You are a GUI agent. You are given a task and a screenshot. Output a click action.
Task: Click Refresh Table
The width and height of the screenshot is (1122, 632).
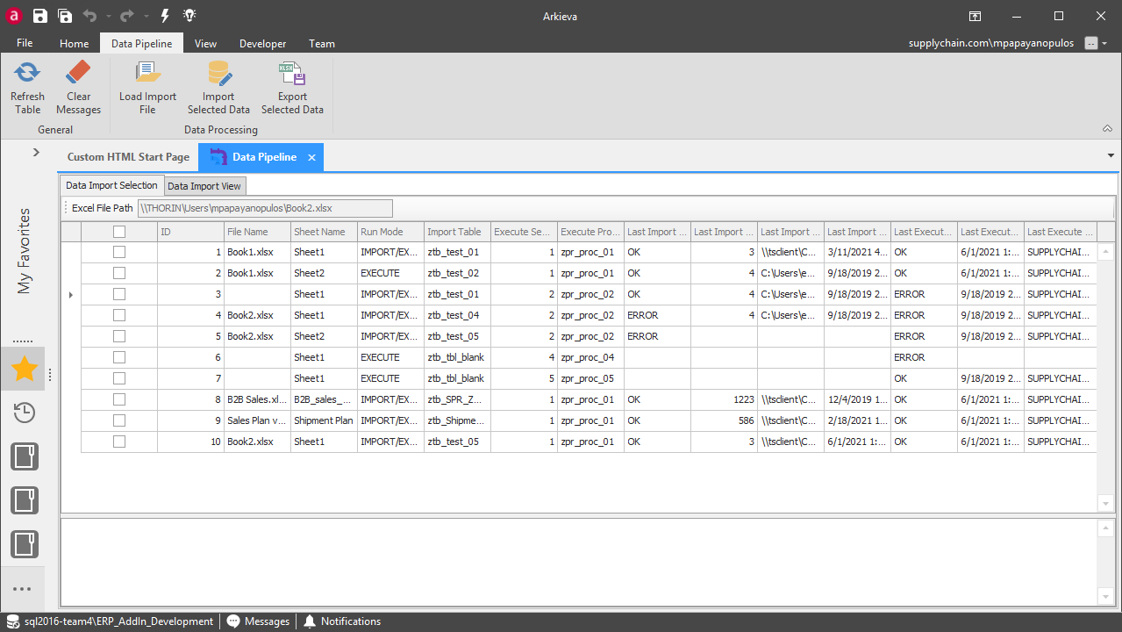27,88
